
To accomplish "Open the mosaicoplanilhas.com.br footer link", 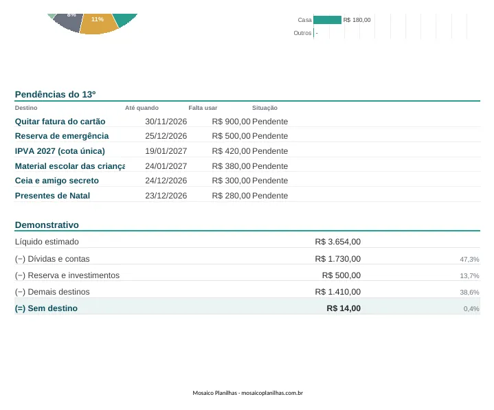I will [272, 393].
